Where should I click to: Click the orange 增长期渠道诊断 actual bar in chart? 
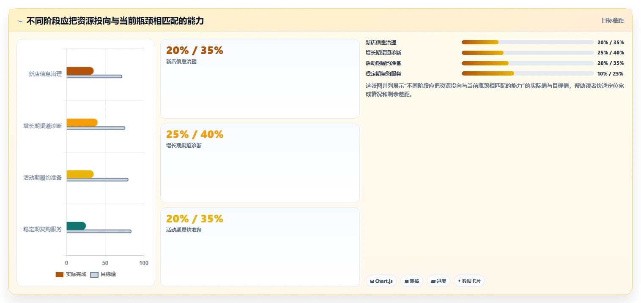pyautogui.click(x=82, y=122)
